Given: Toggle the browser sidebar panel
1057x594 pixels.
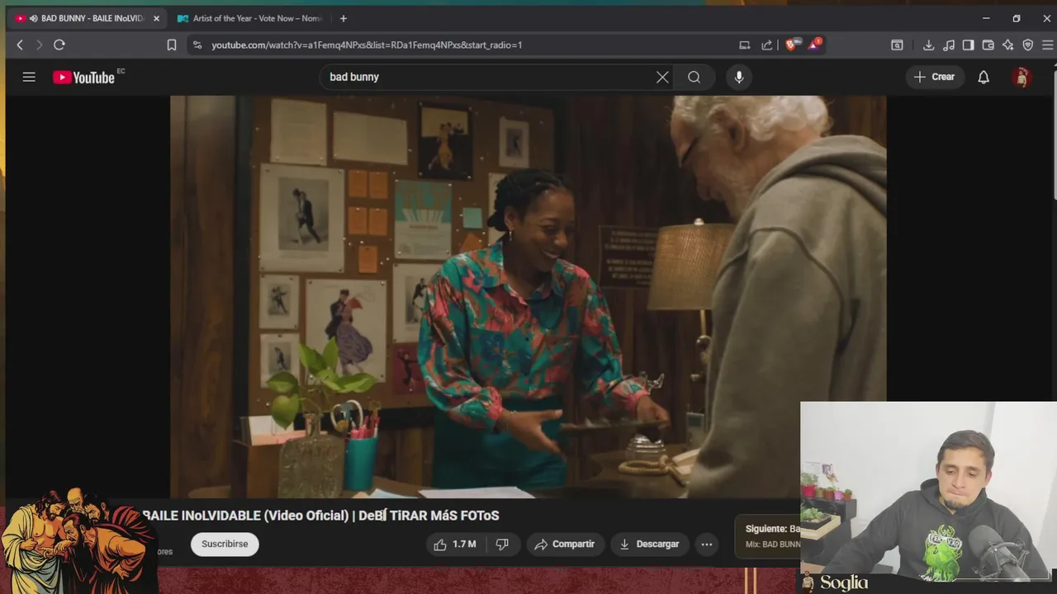Looking at the screenshot, I should (x=968, y=45).
